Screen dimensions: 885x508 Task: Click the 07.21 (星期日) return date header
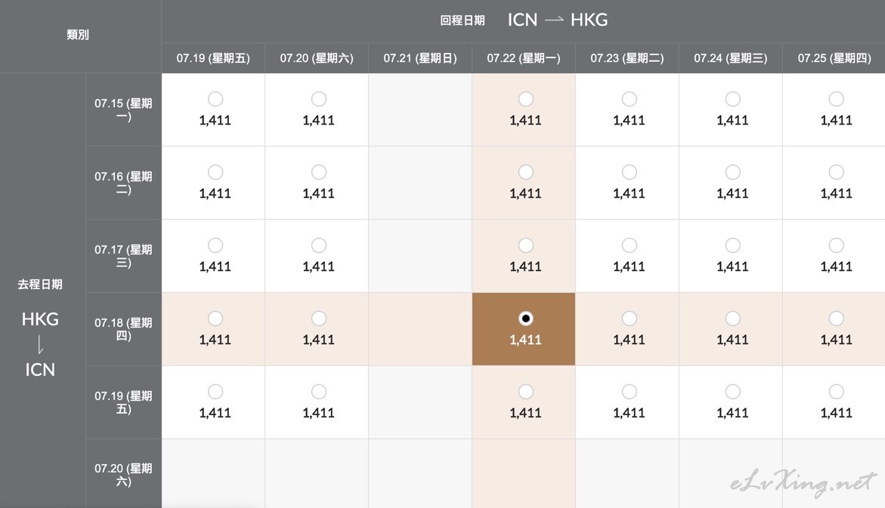pos(420,58)
